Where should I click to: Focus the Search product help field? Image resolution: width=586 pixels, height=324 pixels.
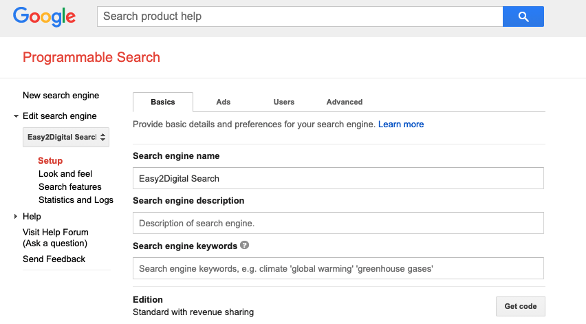click(x=300, y=17)
